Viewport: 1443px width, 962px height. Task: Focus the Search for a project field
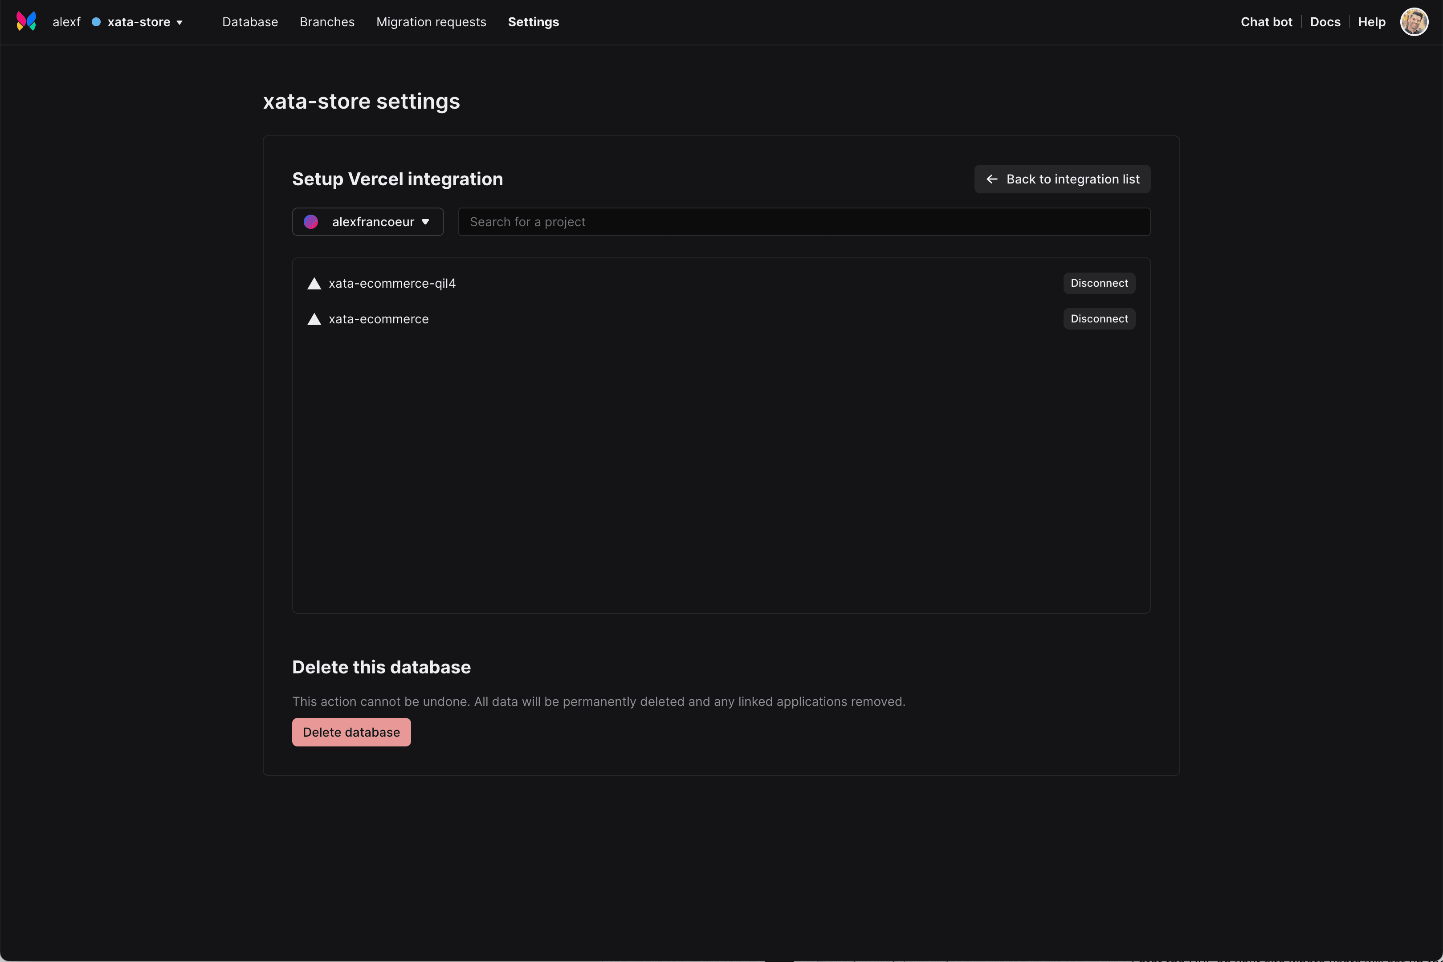[804, 222]
